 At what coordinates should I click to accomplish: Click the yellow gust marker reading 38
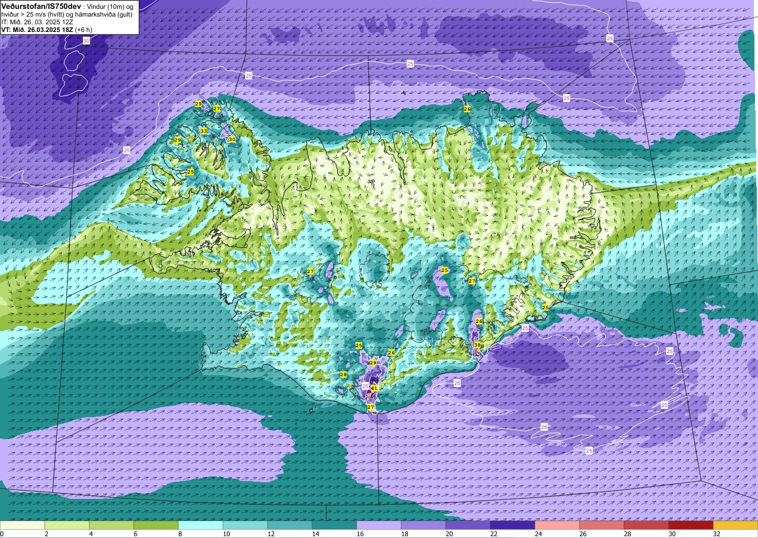point(477,345)
